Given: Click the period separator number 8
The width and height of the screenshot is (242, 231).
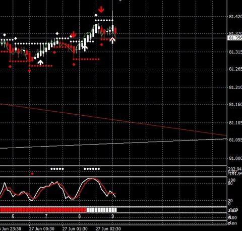Looking at the screenshot, I should point(79,216).
